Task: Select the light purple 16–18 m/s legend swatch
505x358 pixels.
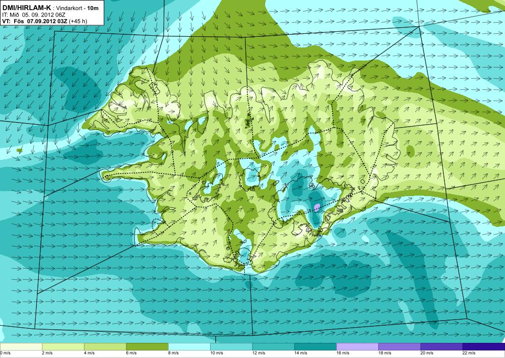Action: click(358, 347)
